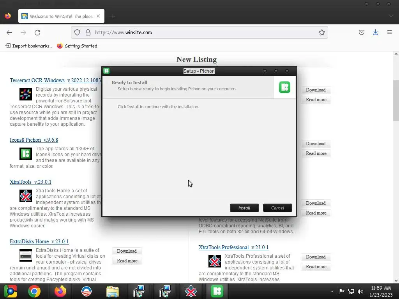
Task: List all tabs dropdown arrow
Action: (x=391, y=16)
